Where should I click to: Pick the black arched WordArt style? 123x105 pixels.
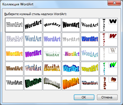[x=52, y=25]
